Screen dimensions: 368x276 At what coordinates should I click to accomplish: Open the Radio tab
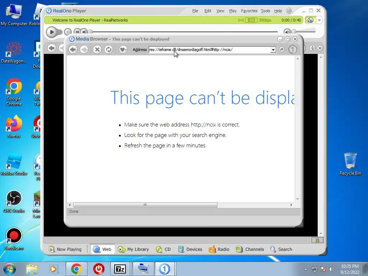[219, 249]
